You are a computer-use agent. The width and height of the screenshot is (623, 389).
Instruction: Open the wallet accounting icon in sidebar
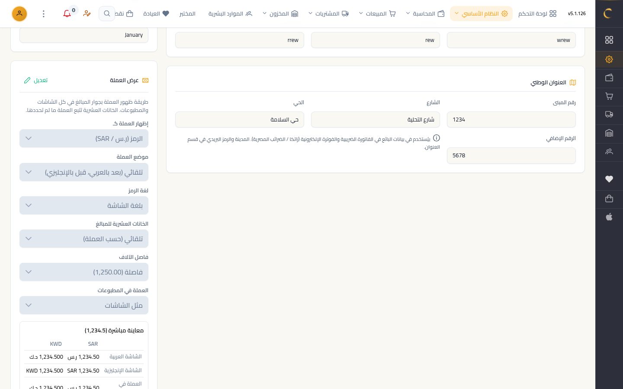tap(609, 78)
